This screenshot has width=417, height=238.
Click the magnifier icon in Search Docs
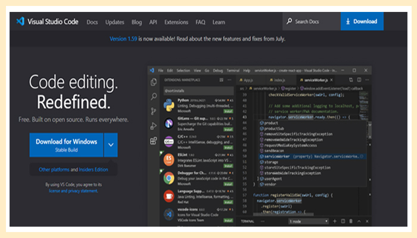pyautogui.click(x=290, y=21)
